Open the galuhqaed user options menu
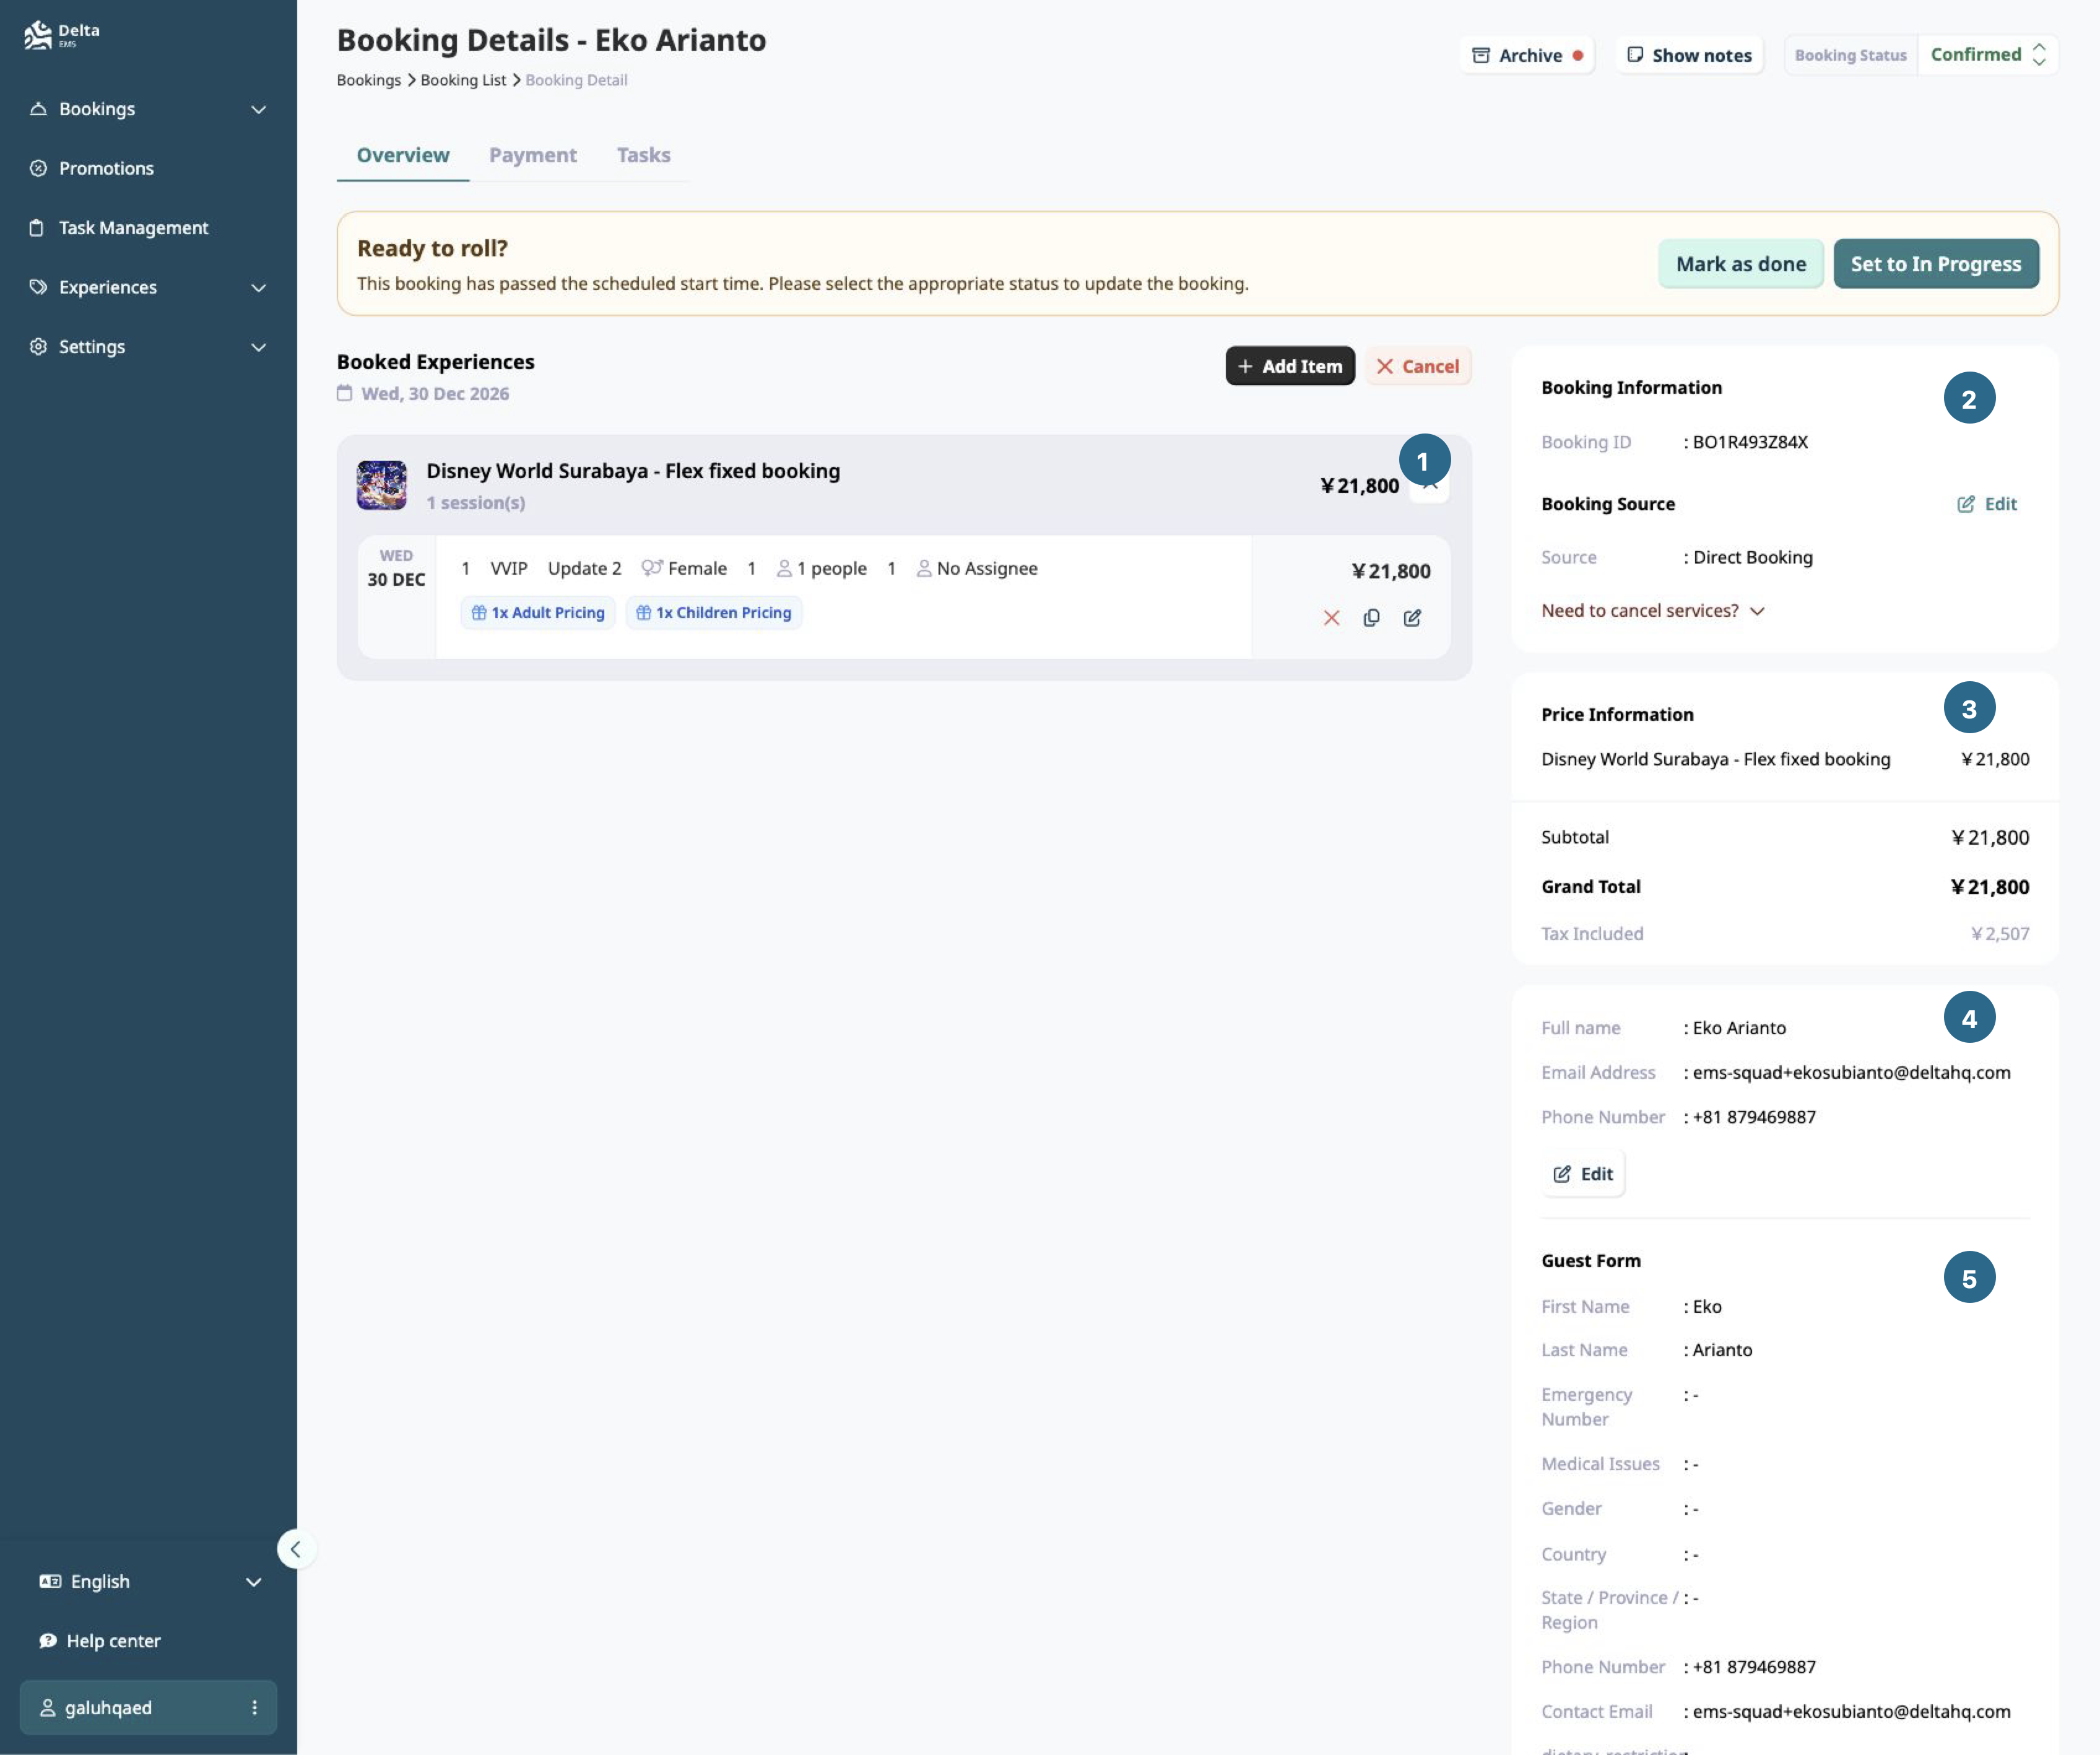Screen dimensions: 2100x1755 click(x=254, y=1708)
